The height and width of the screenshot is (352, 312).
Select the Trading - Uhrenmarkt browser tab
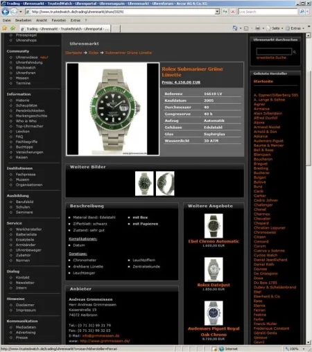pos(65,29)
